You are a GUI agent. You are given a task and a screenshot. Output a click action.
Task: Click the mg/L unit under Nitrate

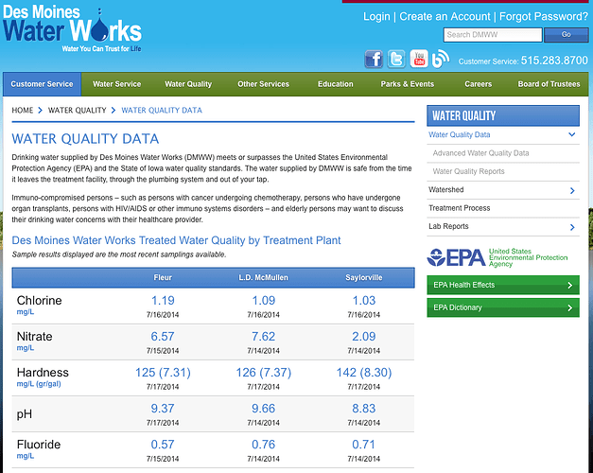pyautogui.click(x=26, y=348)
